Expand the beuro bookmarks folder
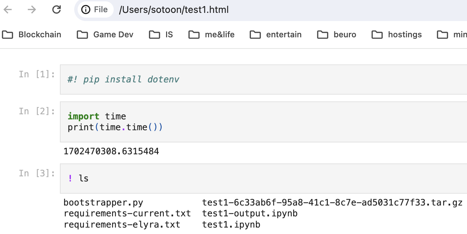467x234 pixels. pyautogui.click(x=337, y=35)
